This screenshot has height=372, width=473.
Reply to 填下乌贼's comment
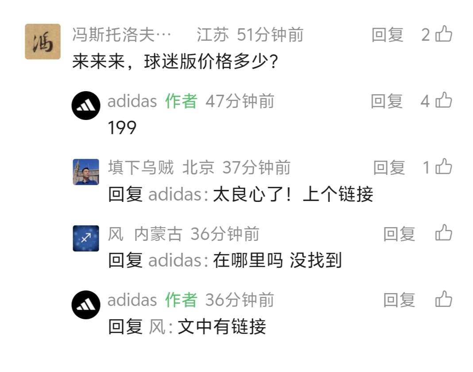[x=389, y=168]
